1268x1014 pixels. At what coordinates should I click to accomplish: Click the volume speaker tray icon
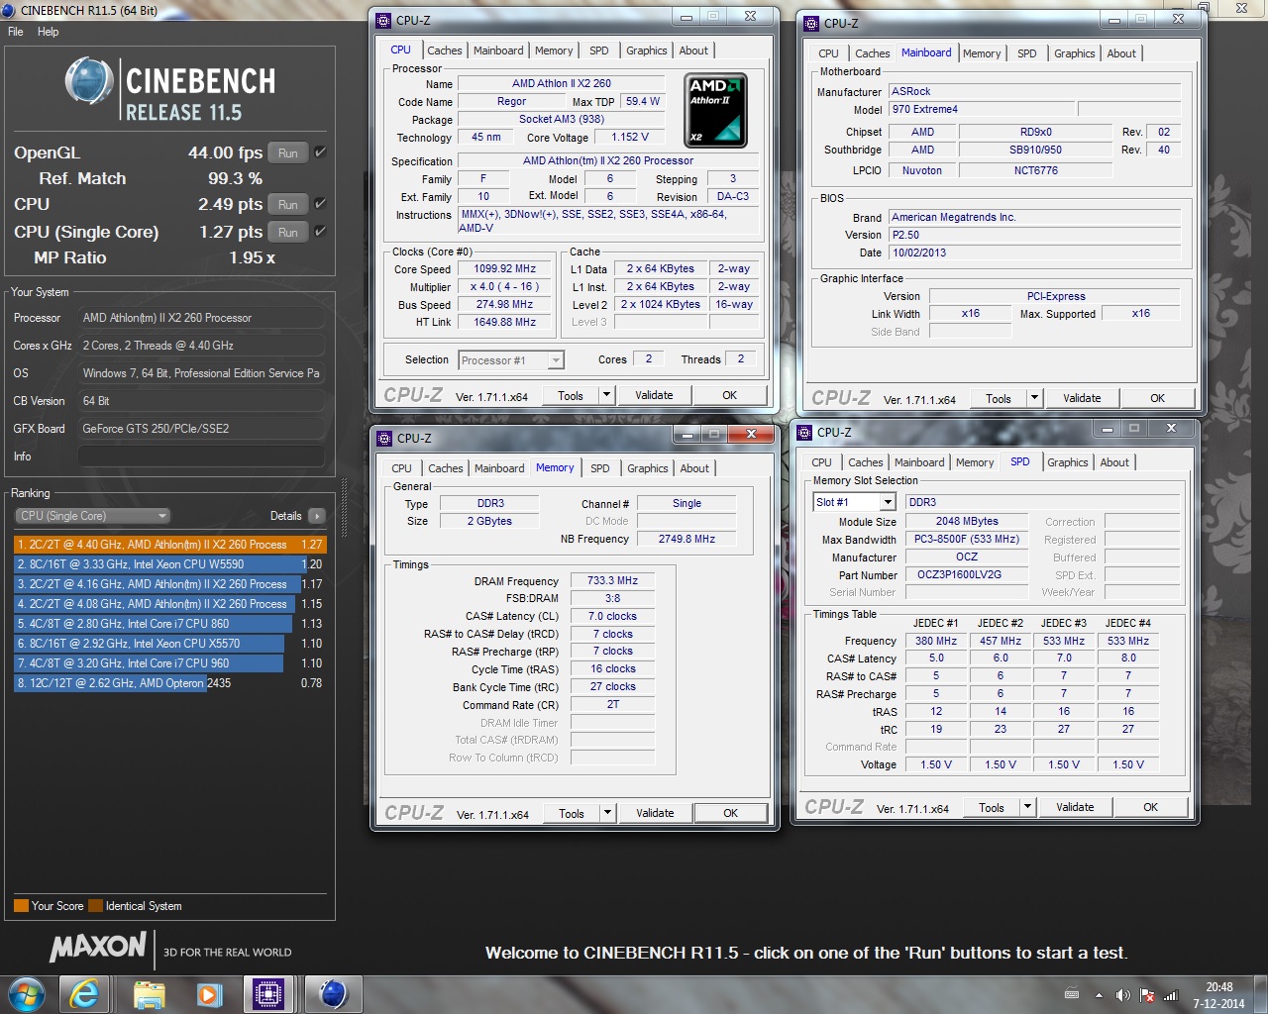(x=1122, y=995)
